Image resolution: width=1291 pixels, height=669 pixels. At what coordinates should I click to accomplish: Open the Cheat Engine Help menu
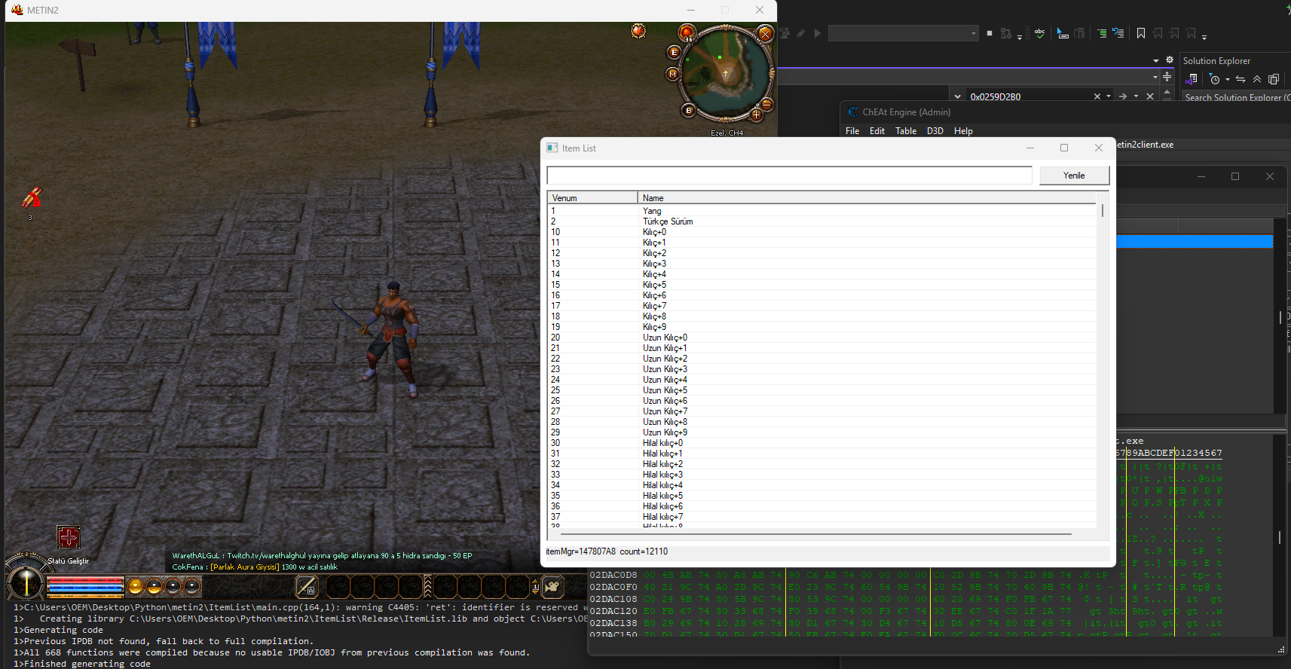point(963,131)
